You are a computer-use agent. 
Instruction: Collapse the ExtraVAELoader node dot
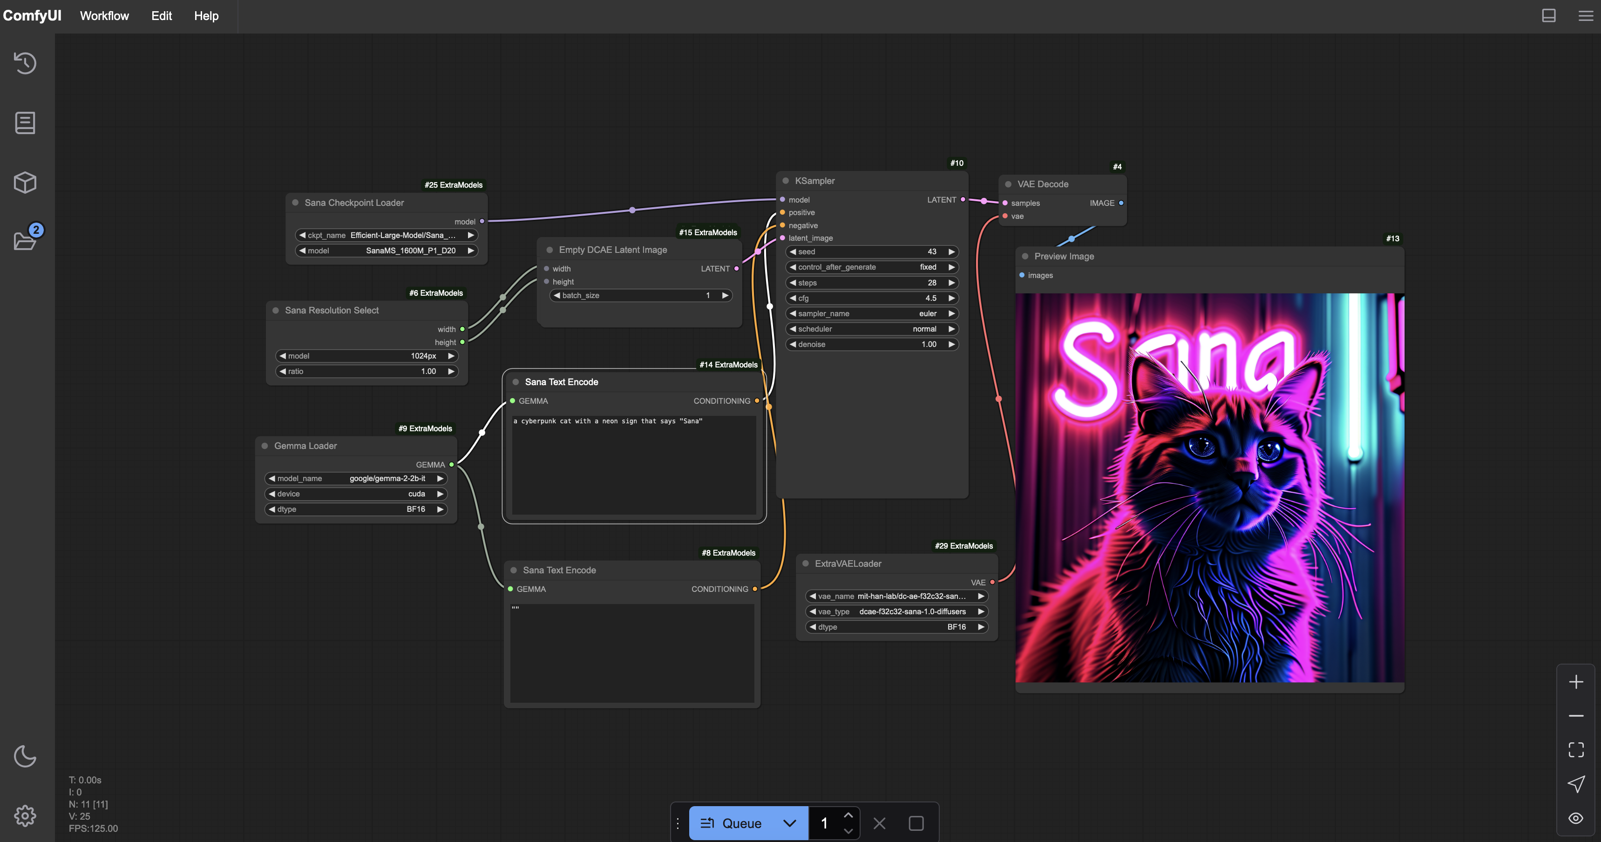click(806, 564)
